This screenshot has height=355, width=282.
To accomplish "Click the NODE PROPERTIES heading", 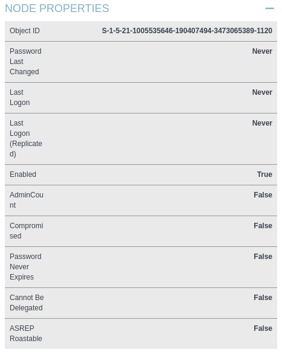I will pos(57,8).
